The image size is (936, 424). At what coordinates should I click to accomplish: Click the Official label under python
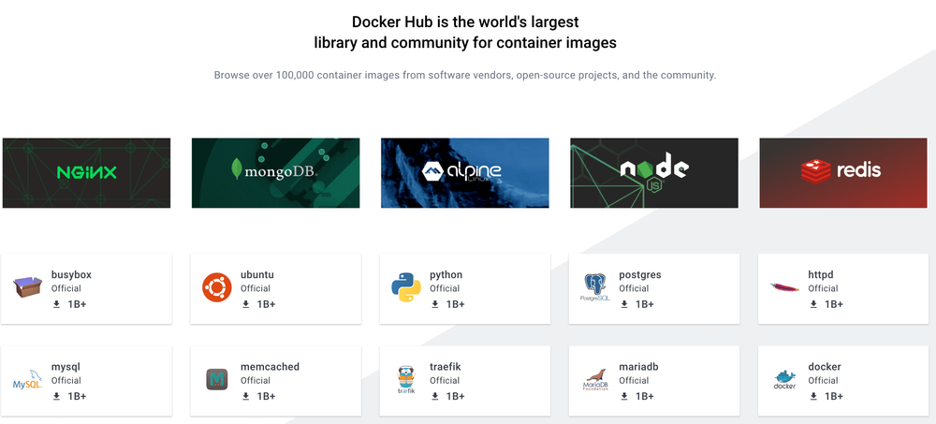(x=445, y=288)
